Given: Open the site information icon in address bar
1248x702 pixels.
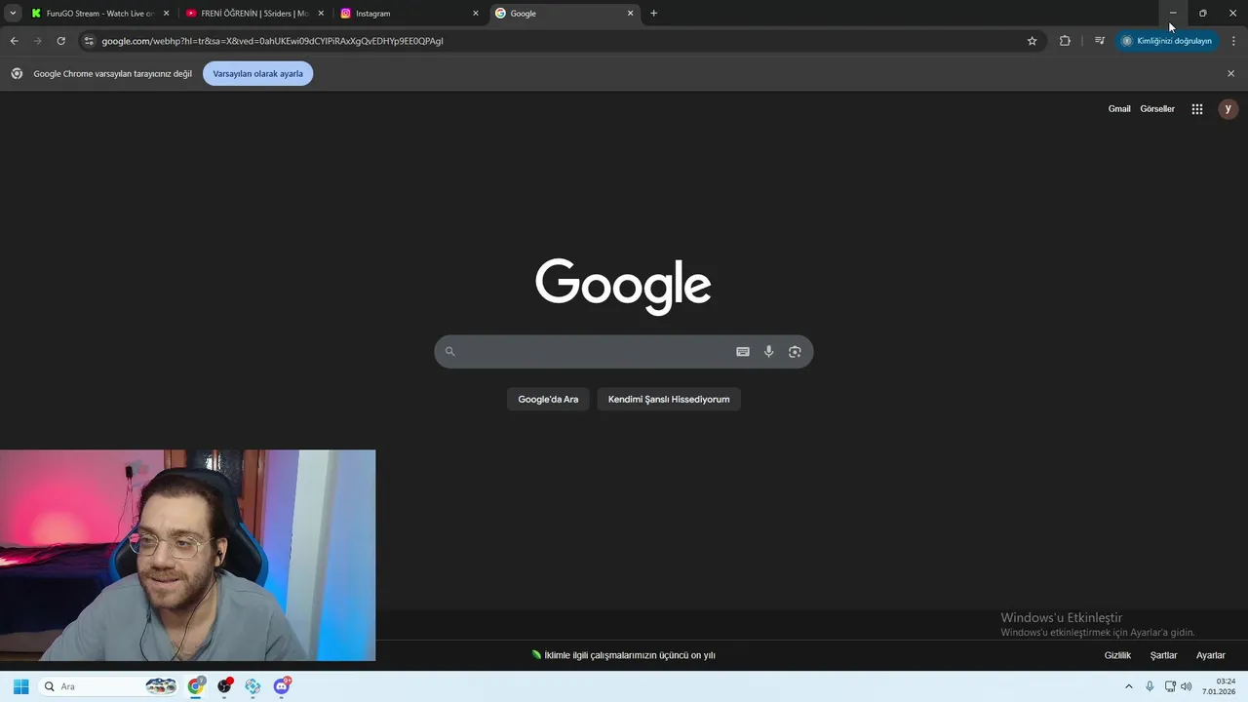Looking at the screenshot, I should point(89,41).
